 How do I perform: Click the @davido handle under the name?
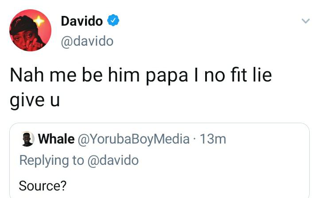coord(87,41)
